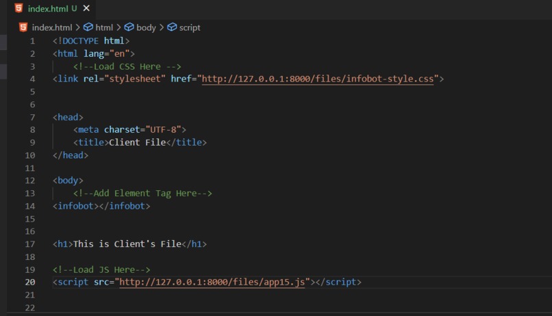
Task: Click the opening <head> tag
Action: click(x=68, y=117)
